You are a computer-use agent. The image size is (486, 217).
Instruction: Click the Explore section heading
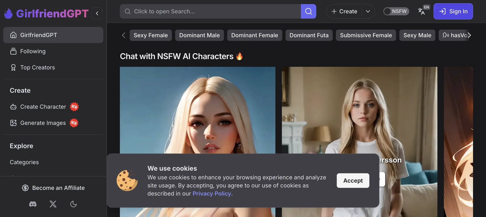click(x=21, y=146)
